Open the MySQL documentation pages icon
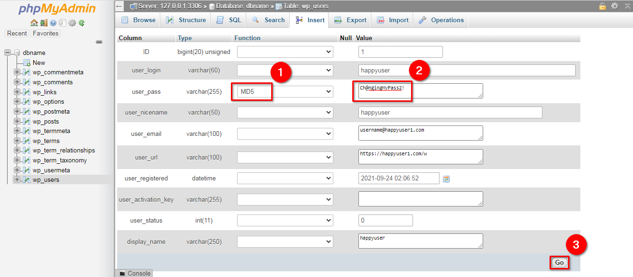Screen dimensions: 633x277 (63, 23)
